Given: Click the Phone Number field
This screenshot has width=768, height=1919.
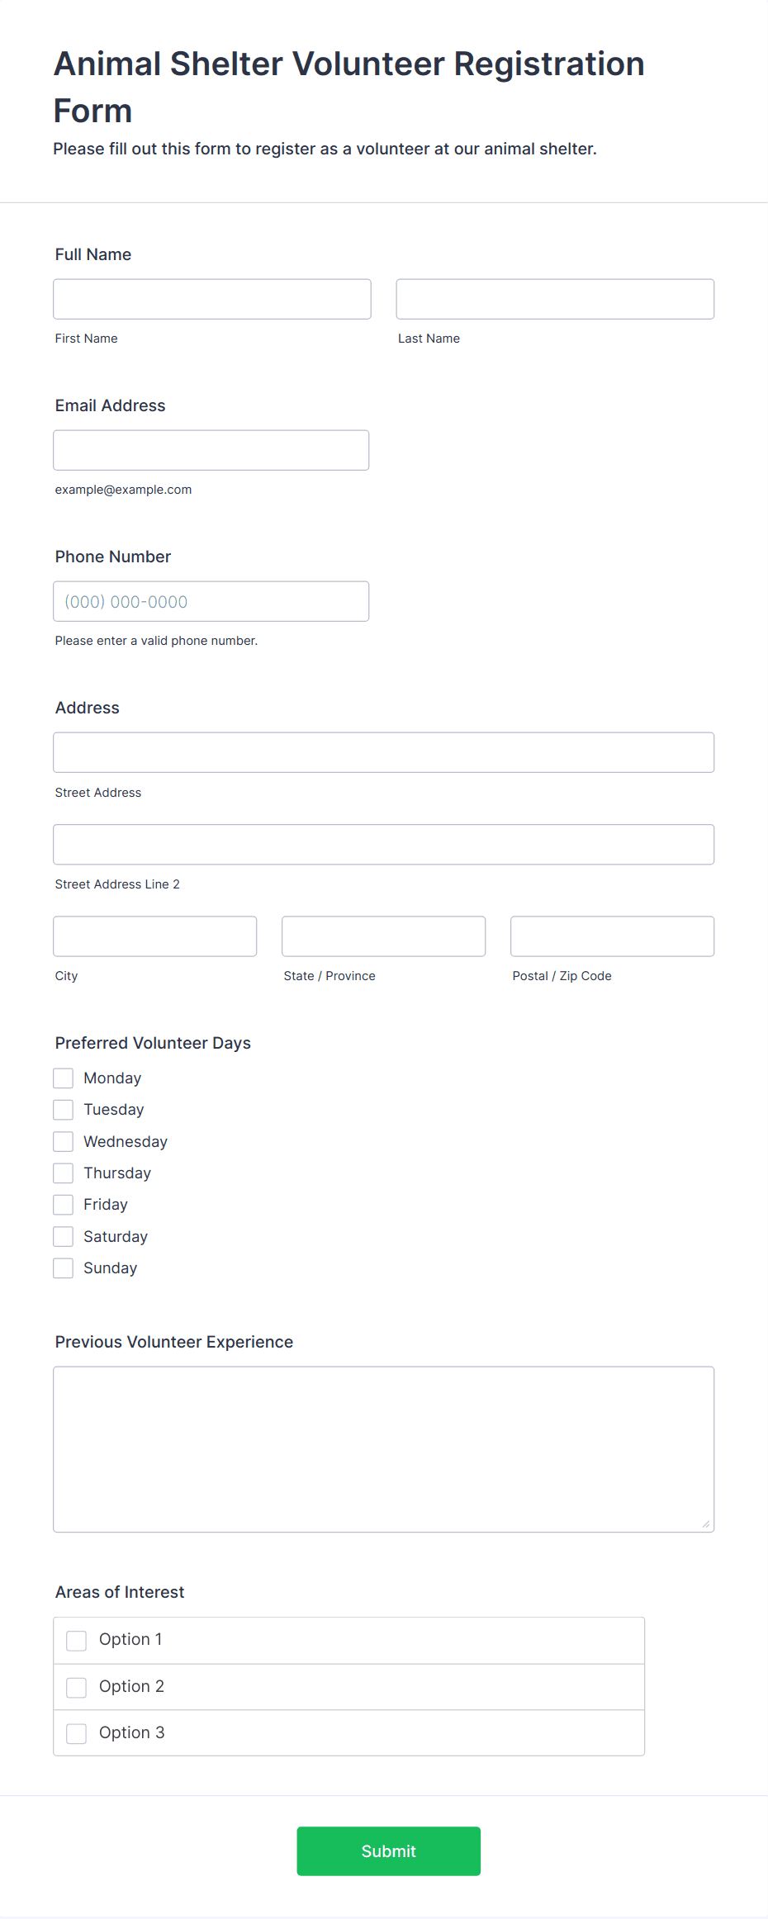Looking at the screenshot, I should [211, 601].
